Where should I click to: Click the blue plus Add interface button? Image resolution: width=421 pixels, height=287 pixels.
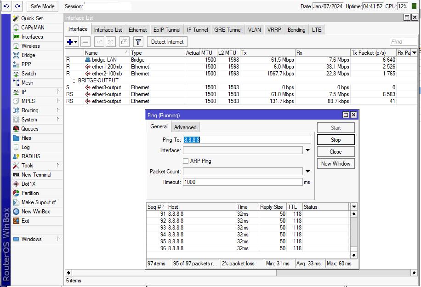[x=72, y=42]
